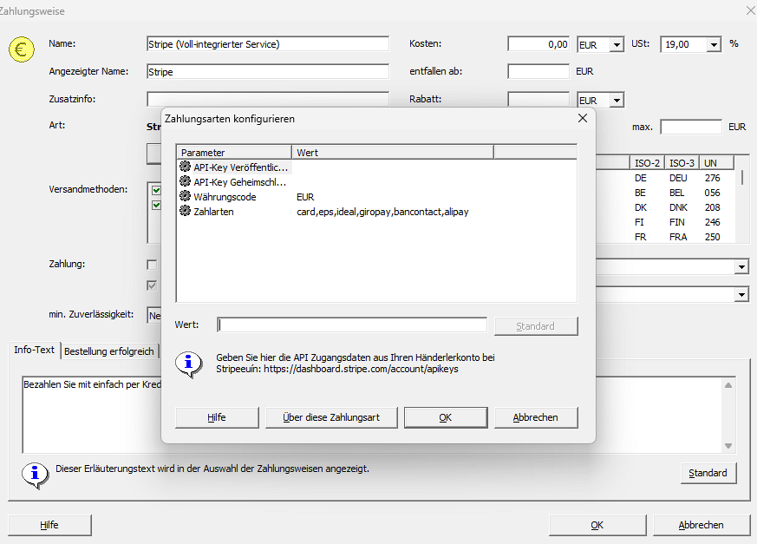This screenshot has height=544, width=757.
Task: Click the Wert column header
Action: [x=393, y=152]
